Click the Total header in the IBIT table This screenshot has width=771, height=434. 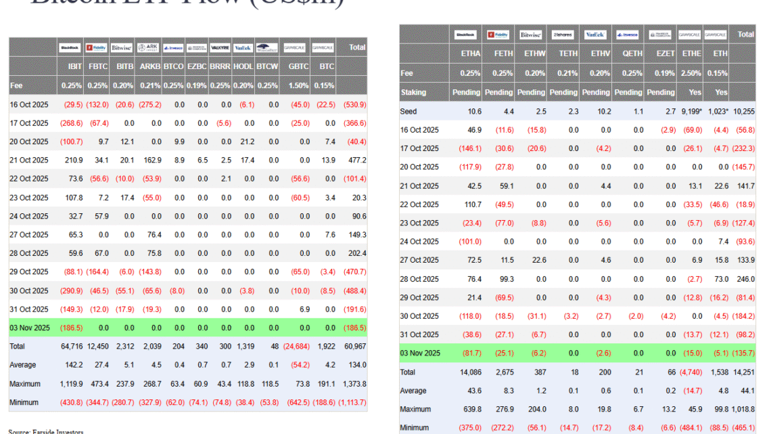pyautogui.click(x=356, y=47)
